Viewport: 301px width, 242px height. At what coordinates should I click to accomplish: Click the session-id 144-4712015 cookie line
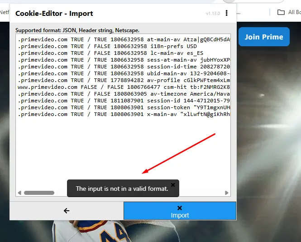click(x=124, y=101)
